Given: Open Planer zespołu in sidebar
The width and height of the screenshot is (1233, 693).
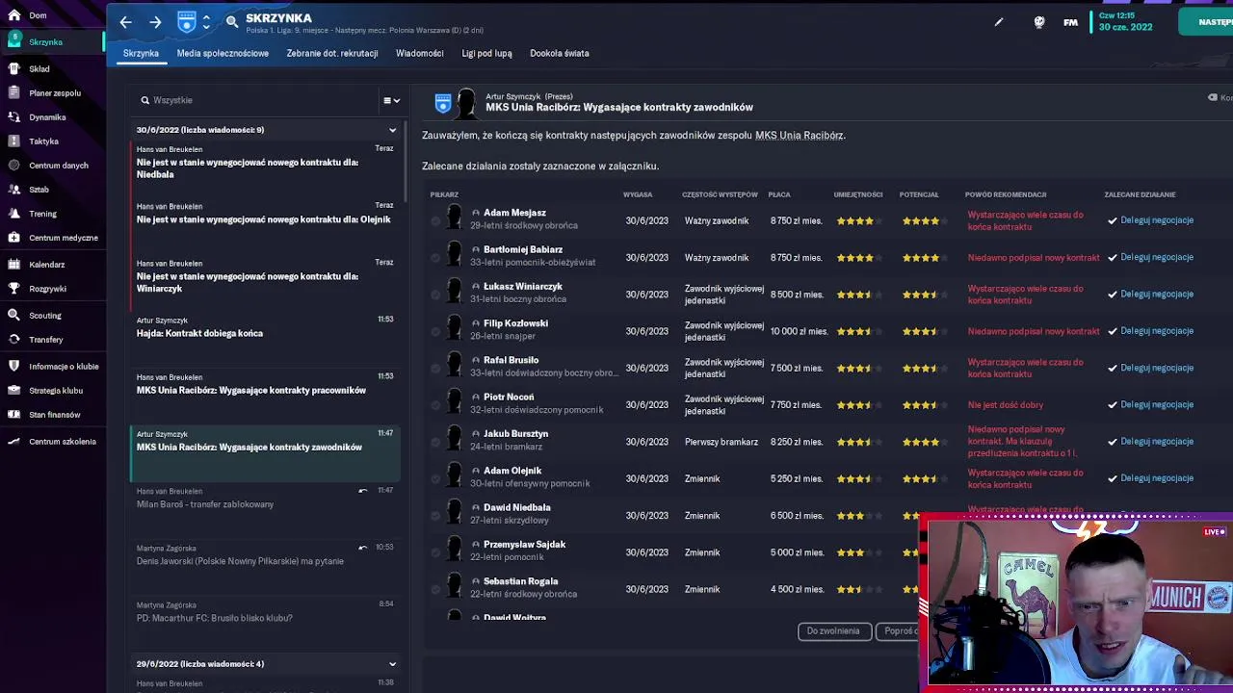Looking at the screenshot, I should point(54,93).
